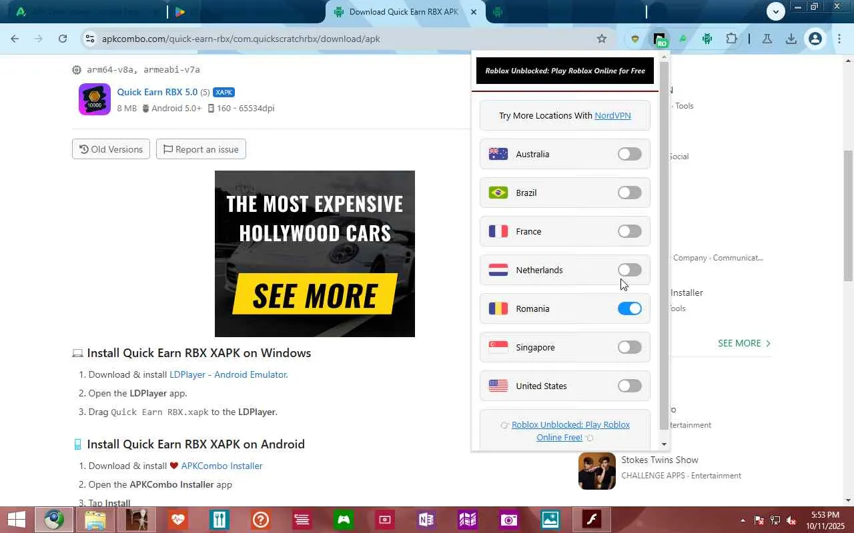Open the Food & Drink taskbar app
This screenshot has height=533, width=854.
point(220,520)
